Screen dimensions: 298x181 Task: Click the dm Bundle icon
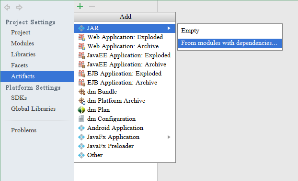coord(82,92)
